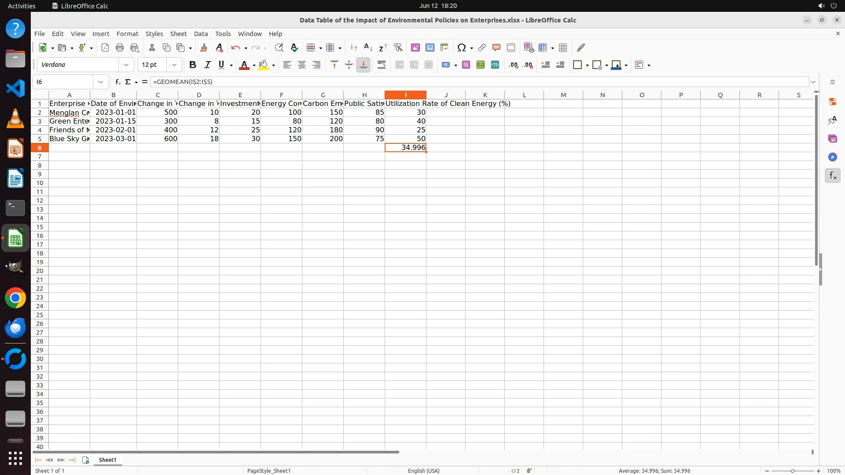Open the Functions sidebar panel icon

[x=832, y=176]
